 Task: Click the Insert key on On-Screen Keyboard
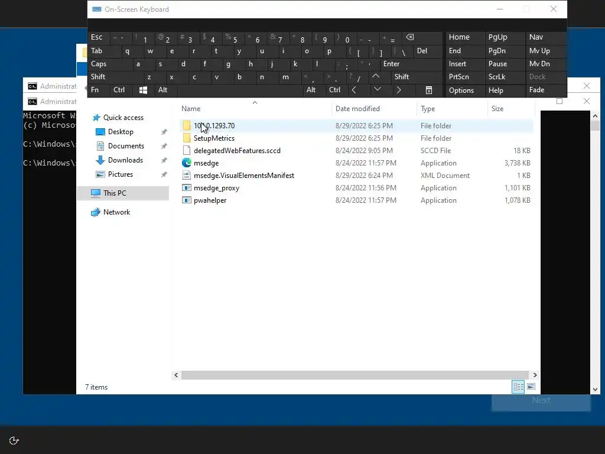pyautogui.click(x=465, y=64)
